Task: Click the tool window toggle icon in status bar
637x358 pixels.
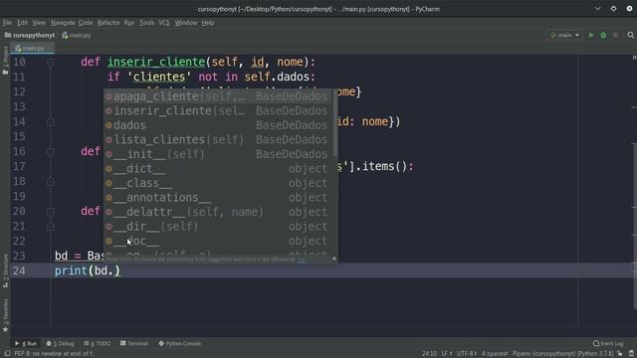Action: tap(7, 354)
